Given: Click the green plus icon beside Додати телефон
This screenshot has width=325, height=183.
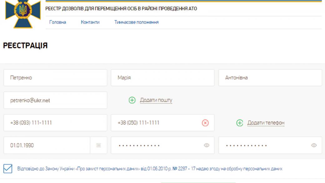Looking at the screenshot, I should click(x=240, y=123).
